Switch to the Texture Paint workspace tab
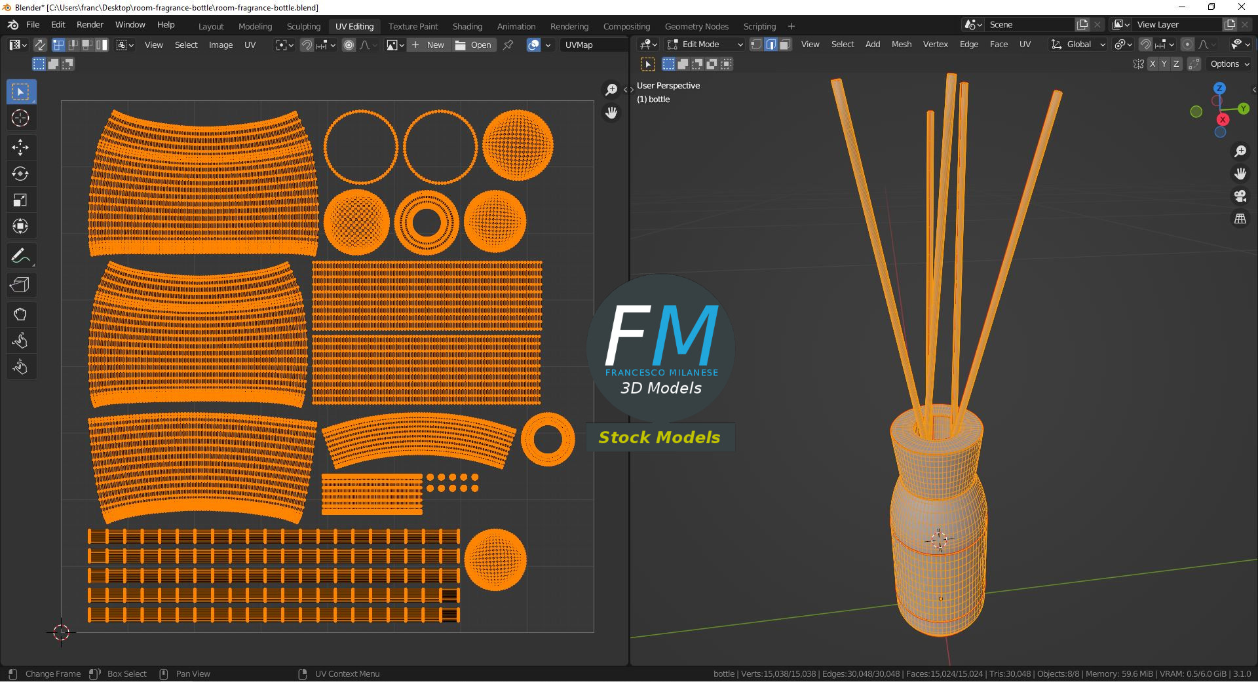Image resolution: width=1258 pixels, height=682 pixels. click(x=413, y=26)
